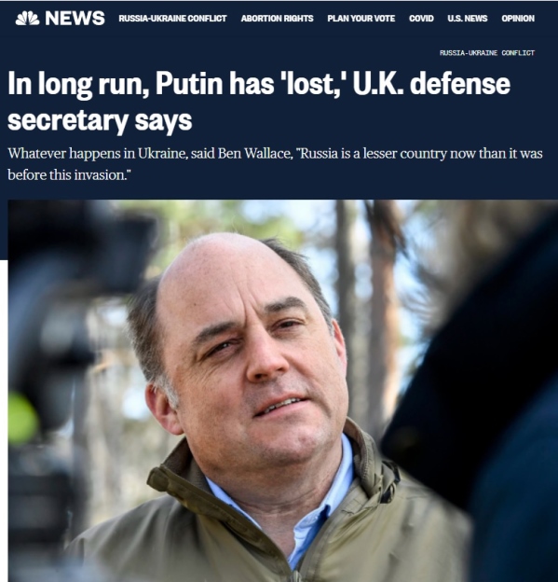Click the subheadline quoting Ben Wallace
This screenshot has height=582, width=558.
point(275,164)
